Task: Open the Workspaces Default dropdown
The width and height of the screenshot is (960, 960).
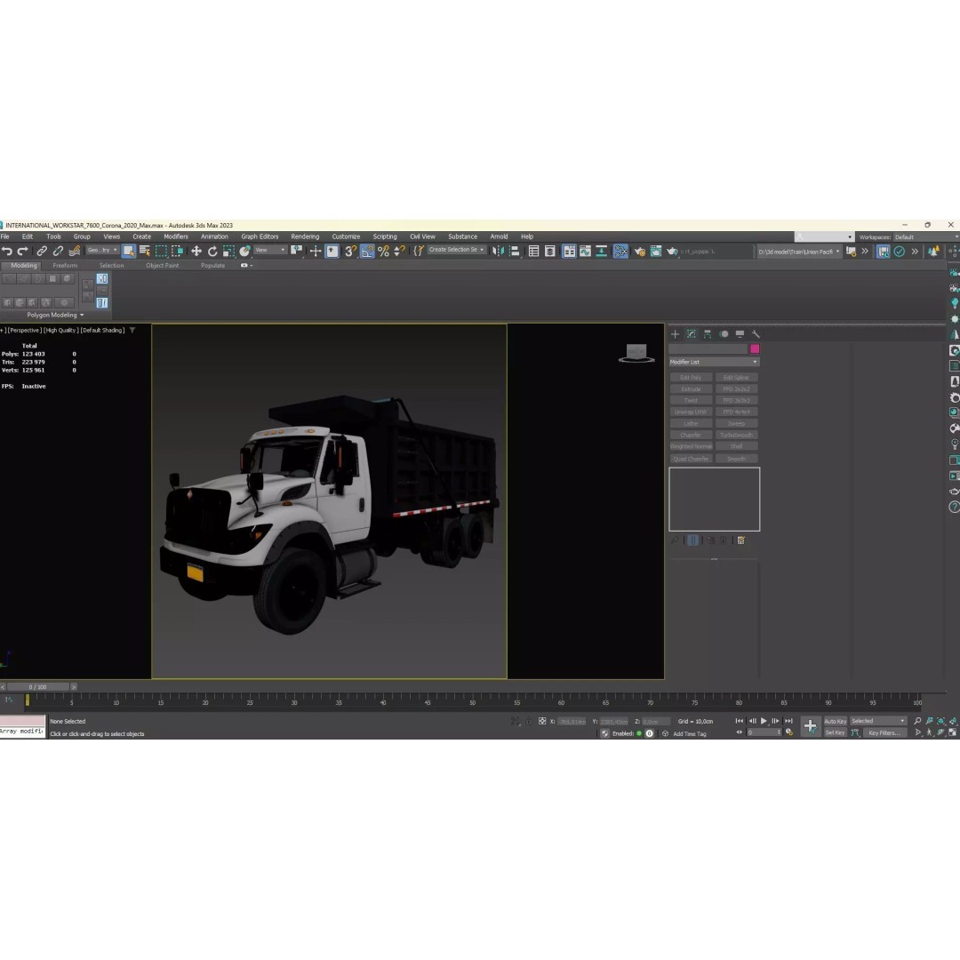Action: click(925, 237)
